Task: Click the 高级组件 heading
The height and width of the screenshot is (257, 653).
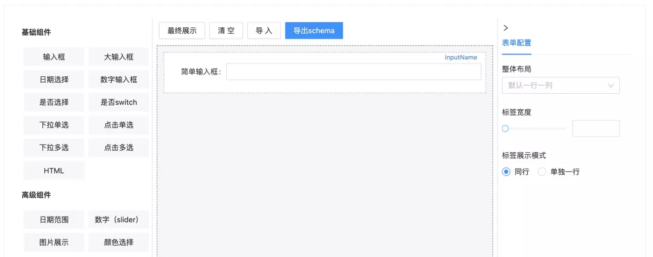Action: (x=36, y=195)
